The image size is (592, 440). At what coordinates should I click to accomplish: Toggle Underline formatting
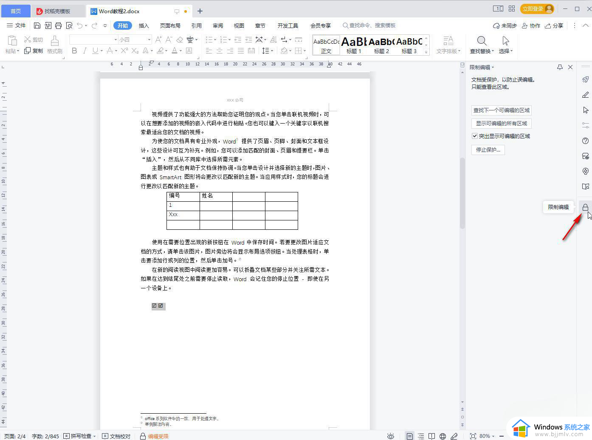[x=95, y=51]
